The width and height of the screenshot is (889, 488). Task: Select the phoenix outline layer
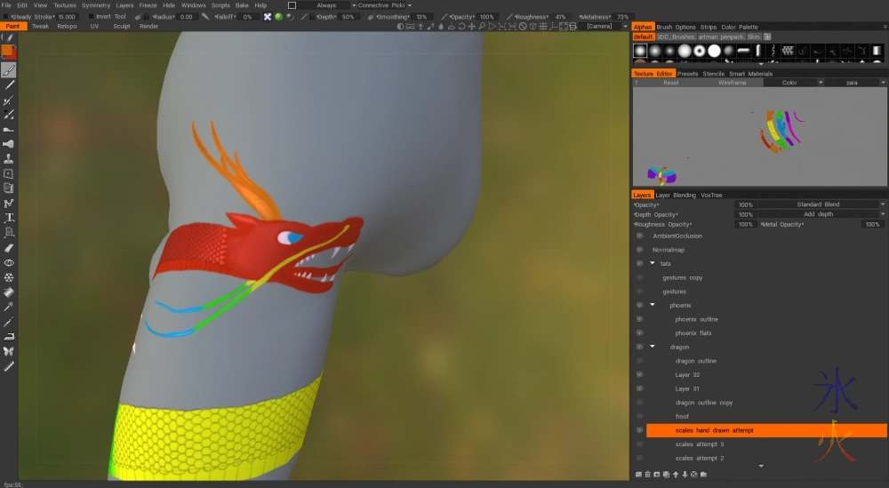(696, 319)
